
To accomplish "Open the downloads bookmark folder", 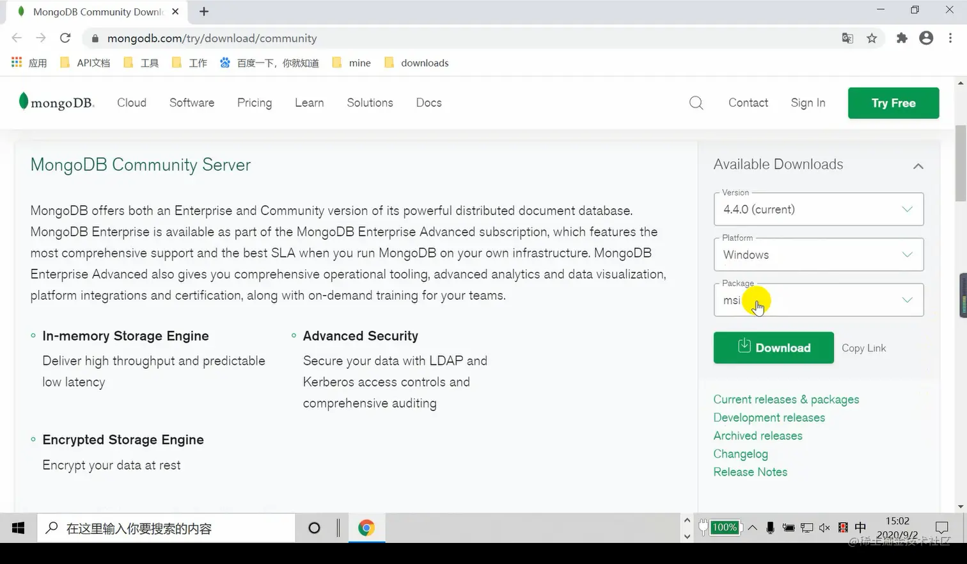I will (416, 63).
